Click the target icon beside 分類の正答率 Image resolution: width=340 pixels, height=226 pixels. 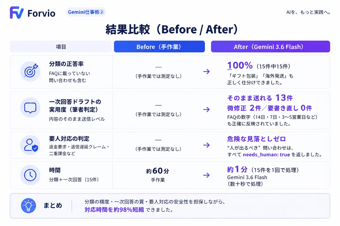coord(30,72)
